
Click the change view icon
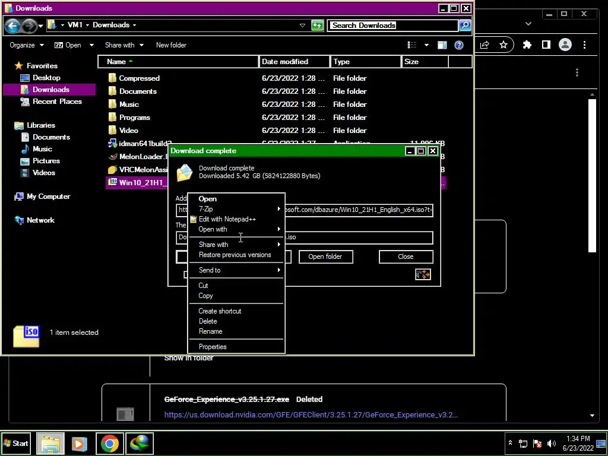click(x=412, y=45)
